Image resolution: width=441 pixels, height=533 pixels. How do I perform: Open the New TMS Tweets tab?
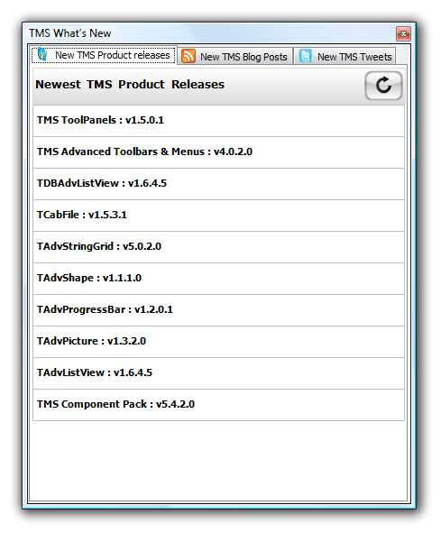click(345, 56)
